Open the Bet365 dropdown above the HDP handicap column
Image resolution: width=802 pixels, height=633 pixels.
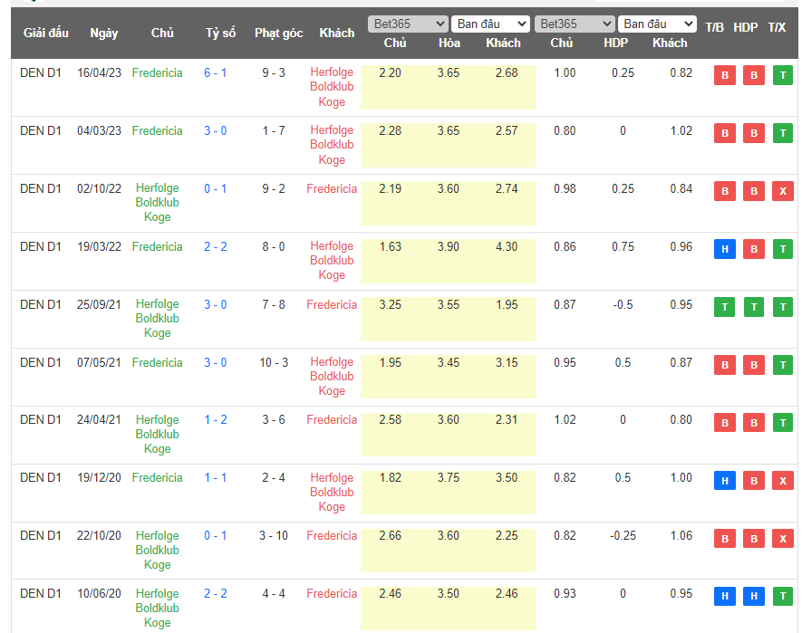tap(575, 24)
